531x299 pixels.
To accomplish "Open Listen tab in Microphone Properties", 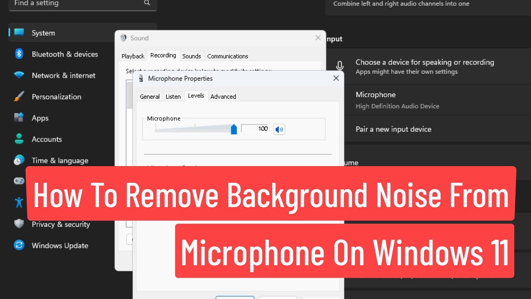I will coord(173,96).
